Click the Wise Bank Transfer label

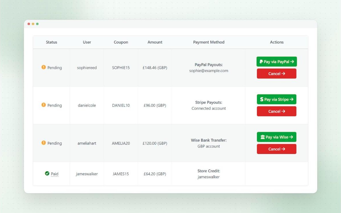209,140
